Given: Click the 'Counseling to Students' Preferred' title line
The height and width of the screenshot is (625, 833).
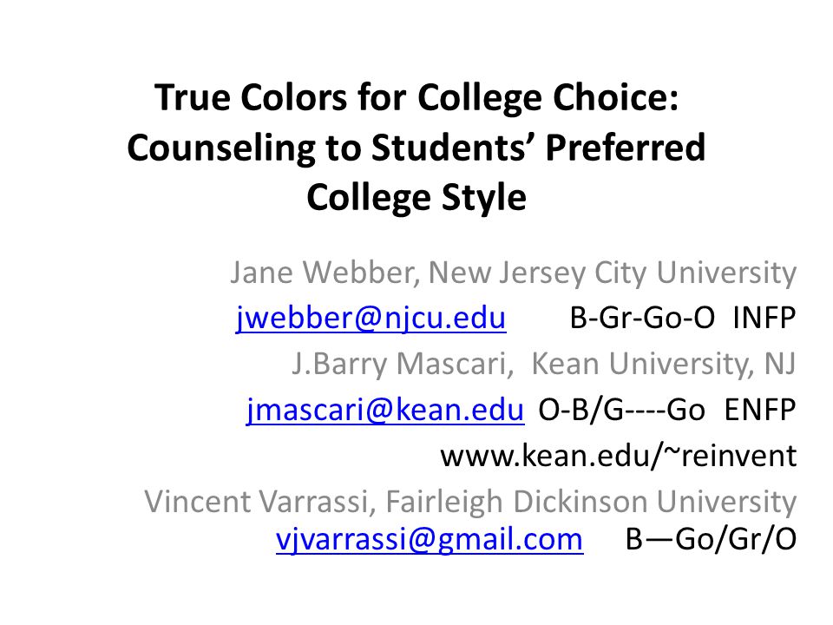Looking at the screenshot, I should point(416,148).
